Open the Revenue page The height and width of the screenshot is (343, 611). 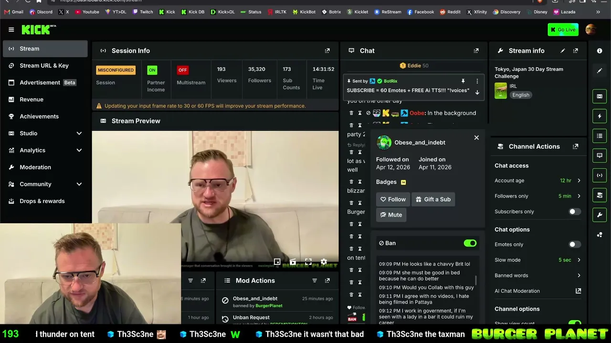click(x=45, y=99)
